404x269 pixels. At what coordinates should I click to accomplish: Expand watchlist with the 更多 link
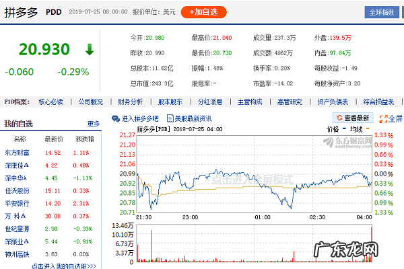pos(94,124)
